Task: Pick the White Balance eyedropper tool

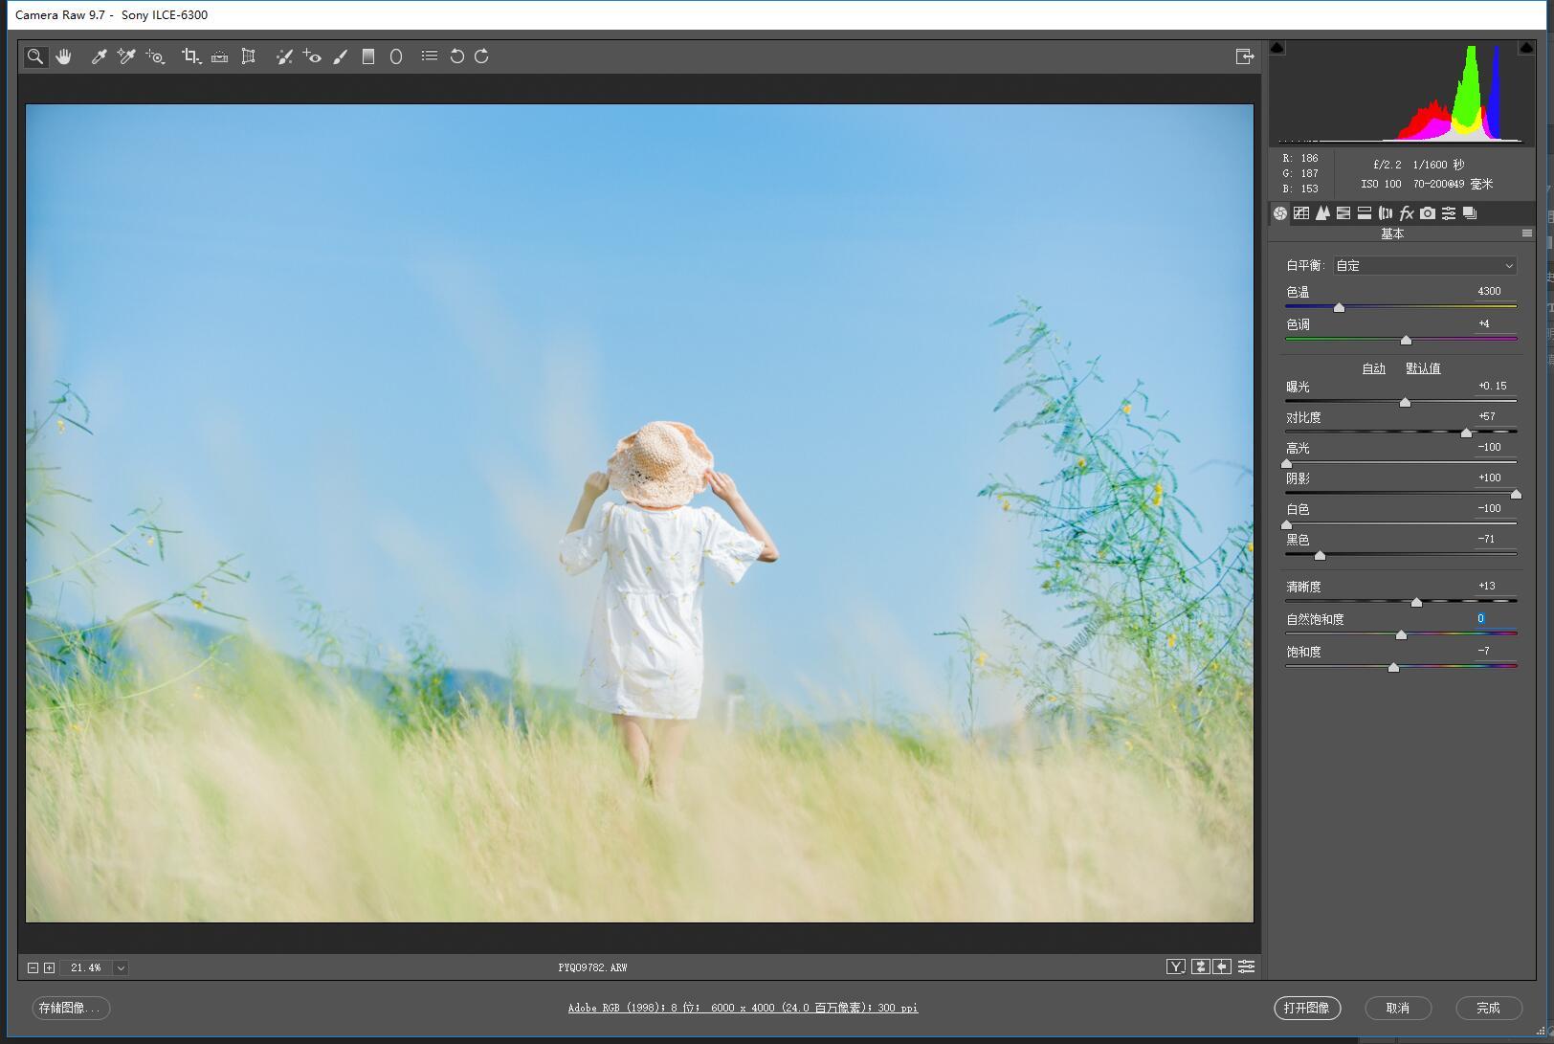Action: tap(98, 56)
